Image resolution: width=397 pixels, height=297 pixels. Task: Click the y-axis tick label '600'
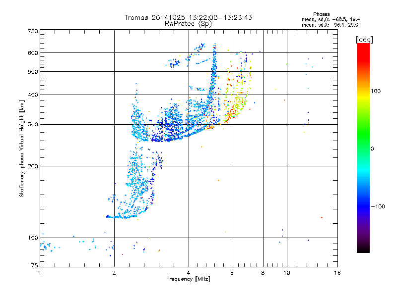coord(33,53)
